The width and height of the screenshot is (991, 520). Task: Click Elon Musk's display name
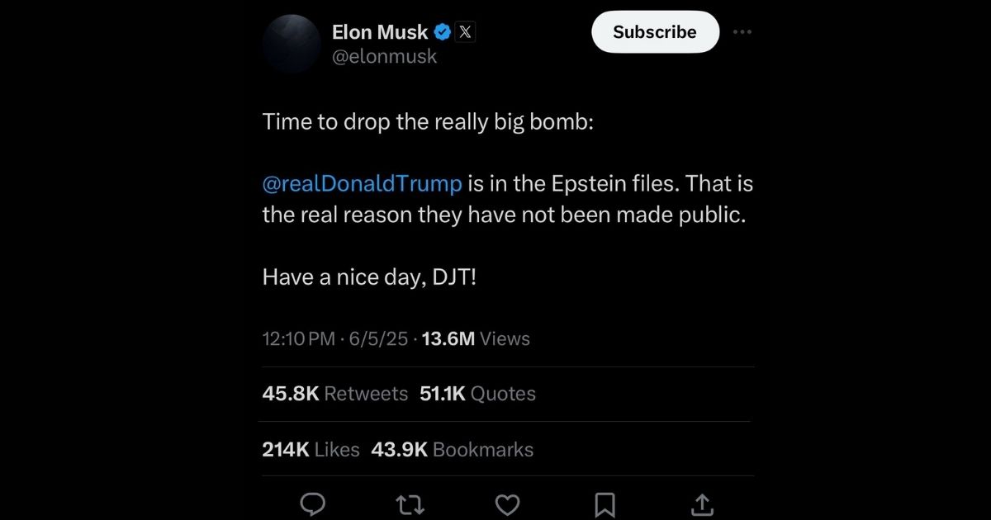[x=380, y=31]
